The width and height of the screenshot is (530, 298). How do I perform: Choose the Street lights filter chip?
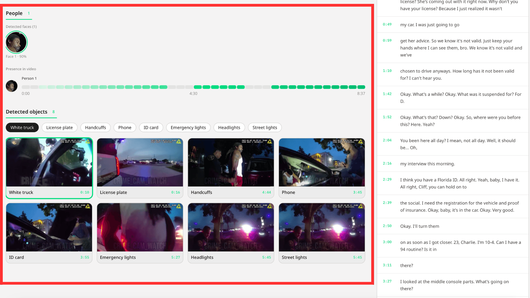264,127
